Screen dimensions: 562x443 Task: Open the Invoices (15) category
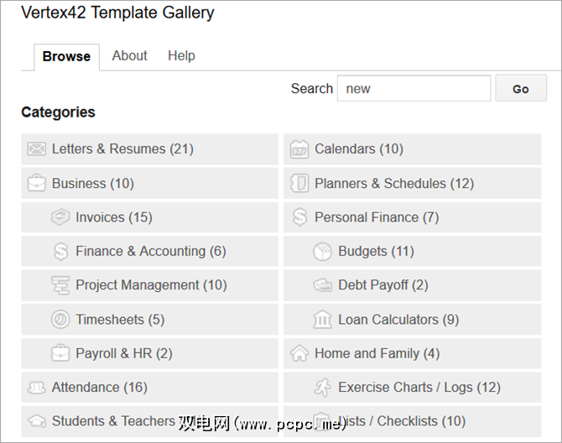click(x=114, y=217)
